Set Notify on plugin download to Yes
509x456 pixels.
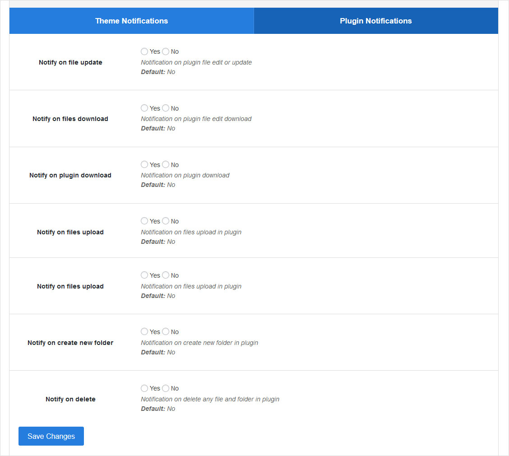tap(144, 164)
